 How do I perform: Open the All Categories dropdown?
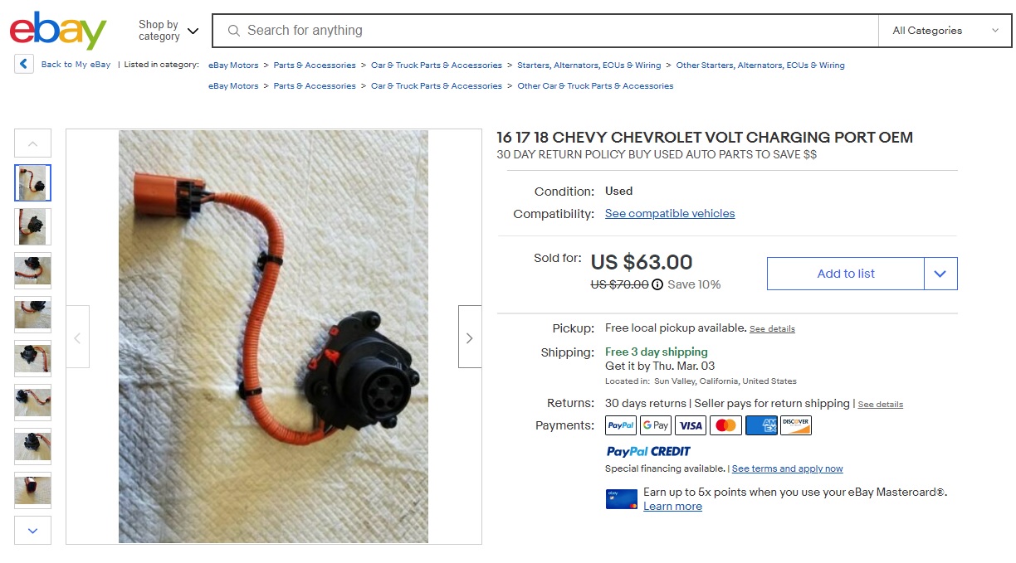pyautogui.click(x=945, y=31)
